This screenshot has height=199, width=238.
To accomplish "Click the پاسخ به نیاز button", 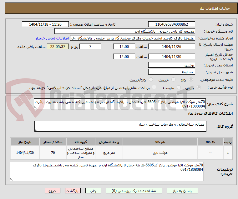I will click(x=182, y=191).
